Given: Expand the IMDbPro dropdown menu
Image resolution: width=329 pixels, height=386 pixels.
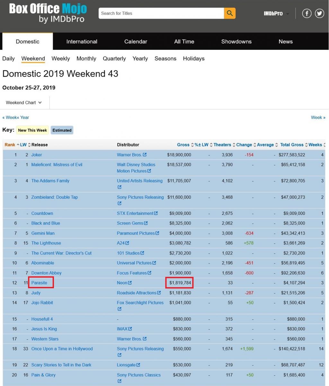Looking at the screenshot, I should pyautogui.click(x=276, y=14).
